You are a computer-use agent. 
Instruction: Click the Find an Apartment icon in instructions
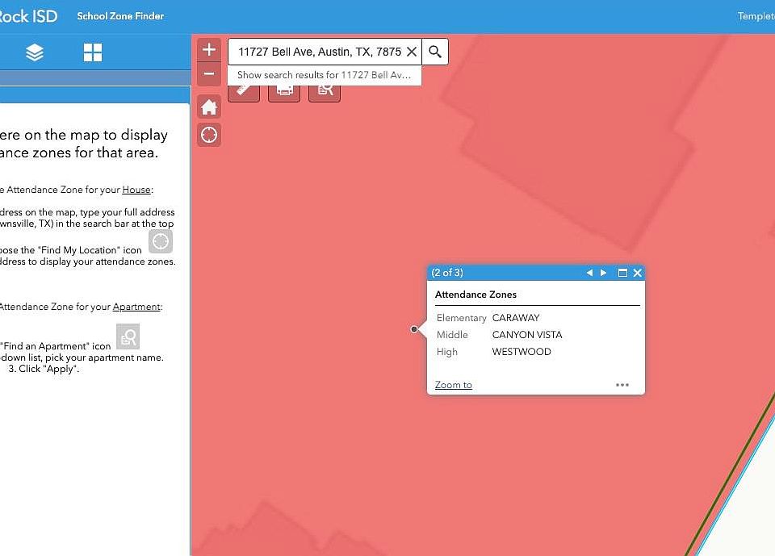click(x=128, y=337)
